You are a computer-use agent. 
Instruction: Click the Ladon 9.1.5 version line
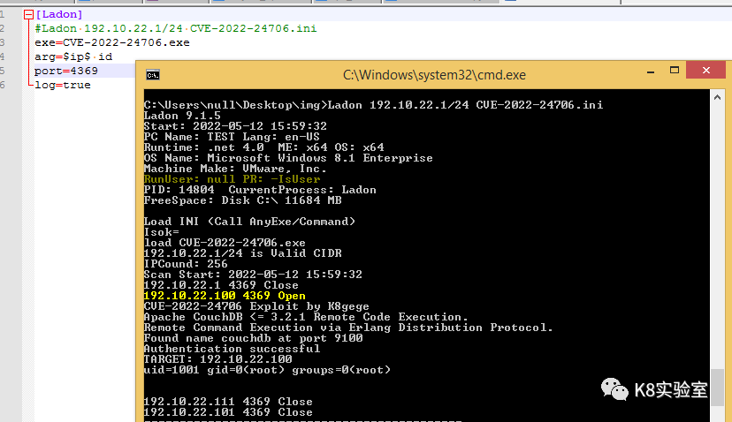(x=182, y=115)
